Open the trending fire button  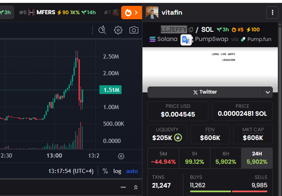coord(132,13)
